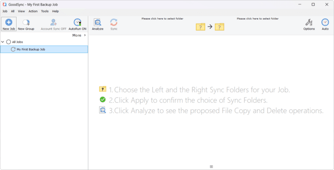
Task: Open the Action menu
Action: (x=33, y=11)
